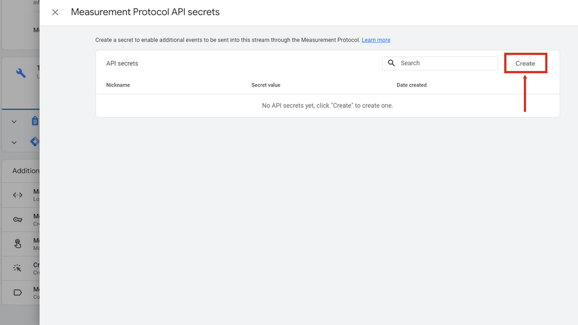The height and width of the screenshot is (325, 578).
Task: Open the Learn more link
Action: coord(376,40)
